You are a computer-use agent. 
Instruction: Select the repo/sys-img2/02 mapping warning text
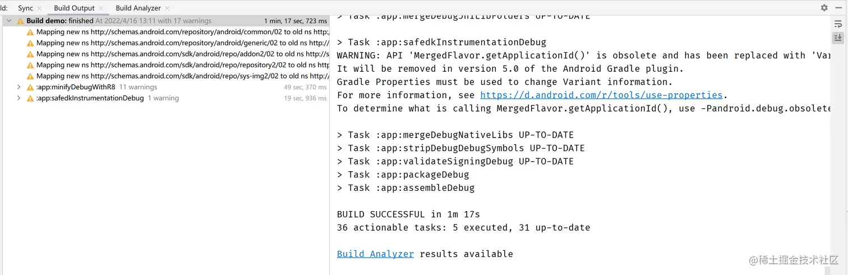183,76
